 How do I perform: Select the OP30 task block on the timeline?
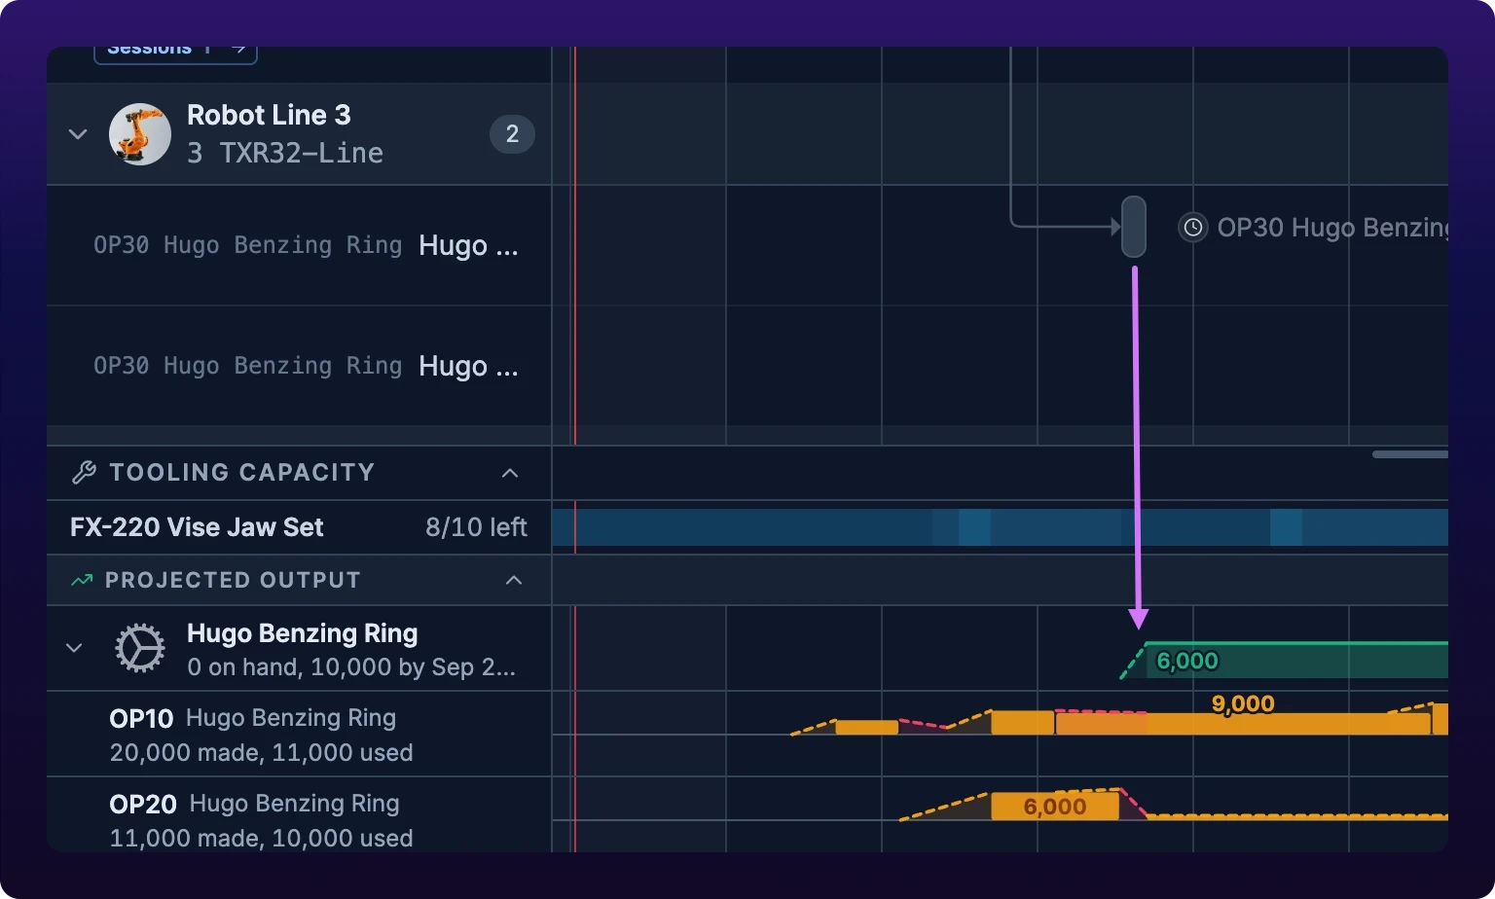(x=1134, y=227)
